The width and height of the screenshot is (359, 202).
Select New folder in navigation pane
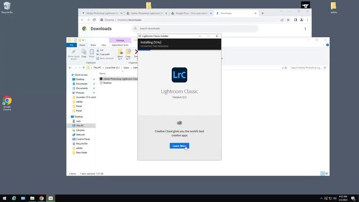(x=81, y=153)
